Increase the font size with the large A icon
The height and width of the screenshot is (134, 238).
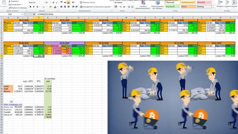point(53,3)
